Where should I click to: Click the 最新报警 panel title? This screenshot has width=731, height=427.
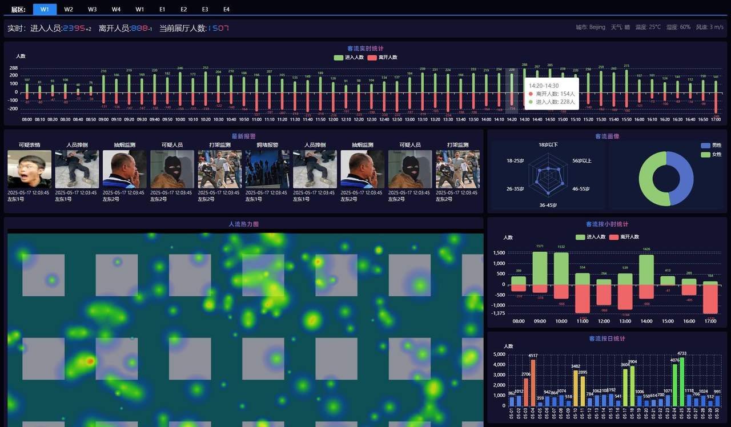(x=244, y=136)
